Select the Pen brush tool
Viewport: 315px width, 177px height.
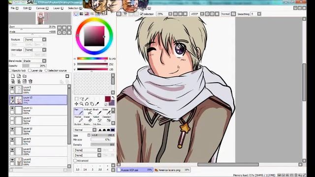tap(78, 112)
